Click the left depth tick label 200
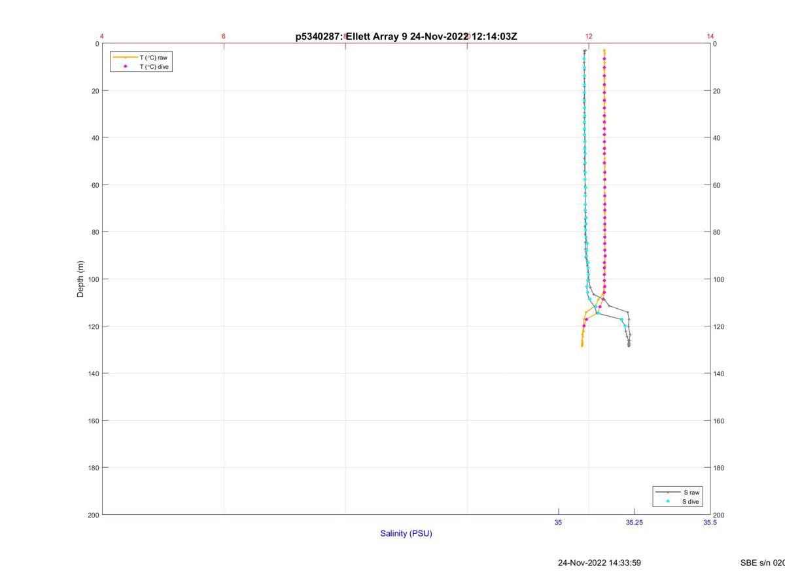The height and width of the screenshot is (579, 785). [x=94, y=515]
